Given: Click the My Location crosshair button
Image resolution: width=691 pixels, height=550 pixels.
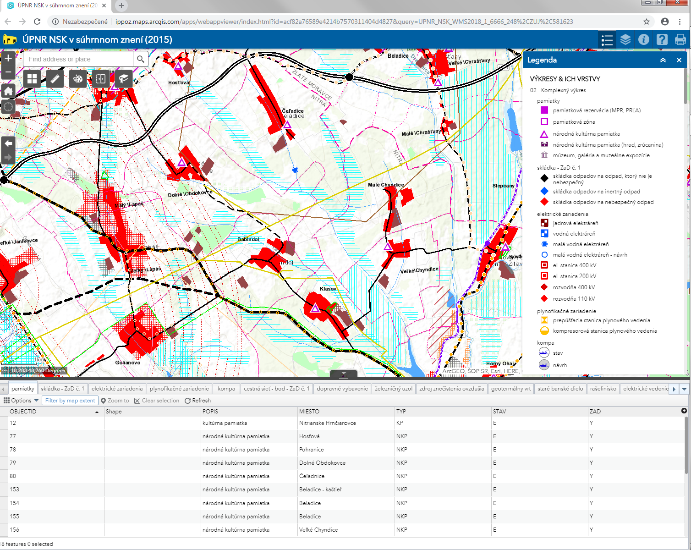Looking at the screenshot, I should pos(8,107).
